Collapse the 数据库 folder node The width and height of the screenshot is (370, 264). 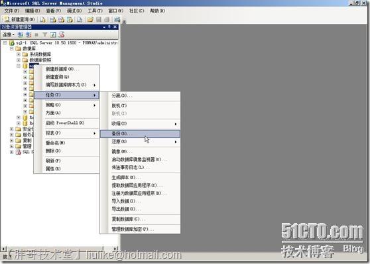pyautogui.click(x=11, y=48)
